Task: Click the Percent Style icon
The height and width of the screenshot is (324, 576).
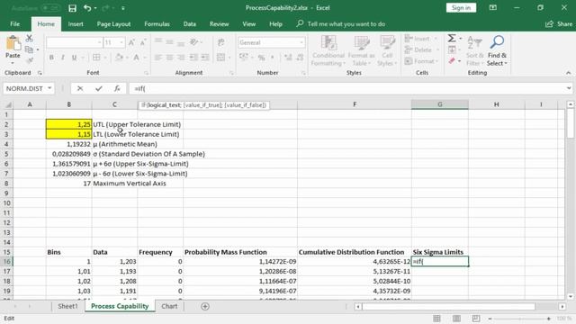Action: point(261,58)
